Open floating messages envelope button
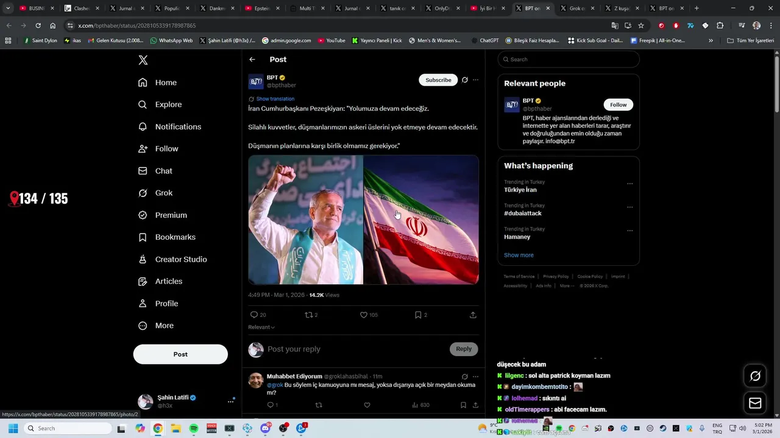The height and width of the screenshot is (438, 780). tap(755, 403)
